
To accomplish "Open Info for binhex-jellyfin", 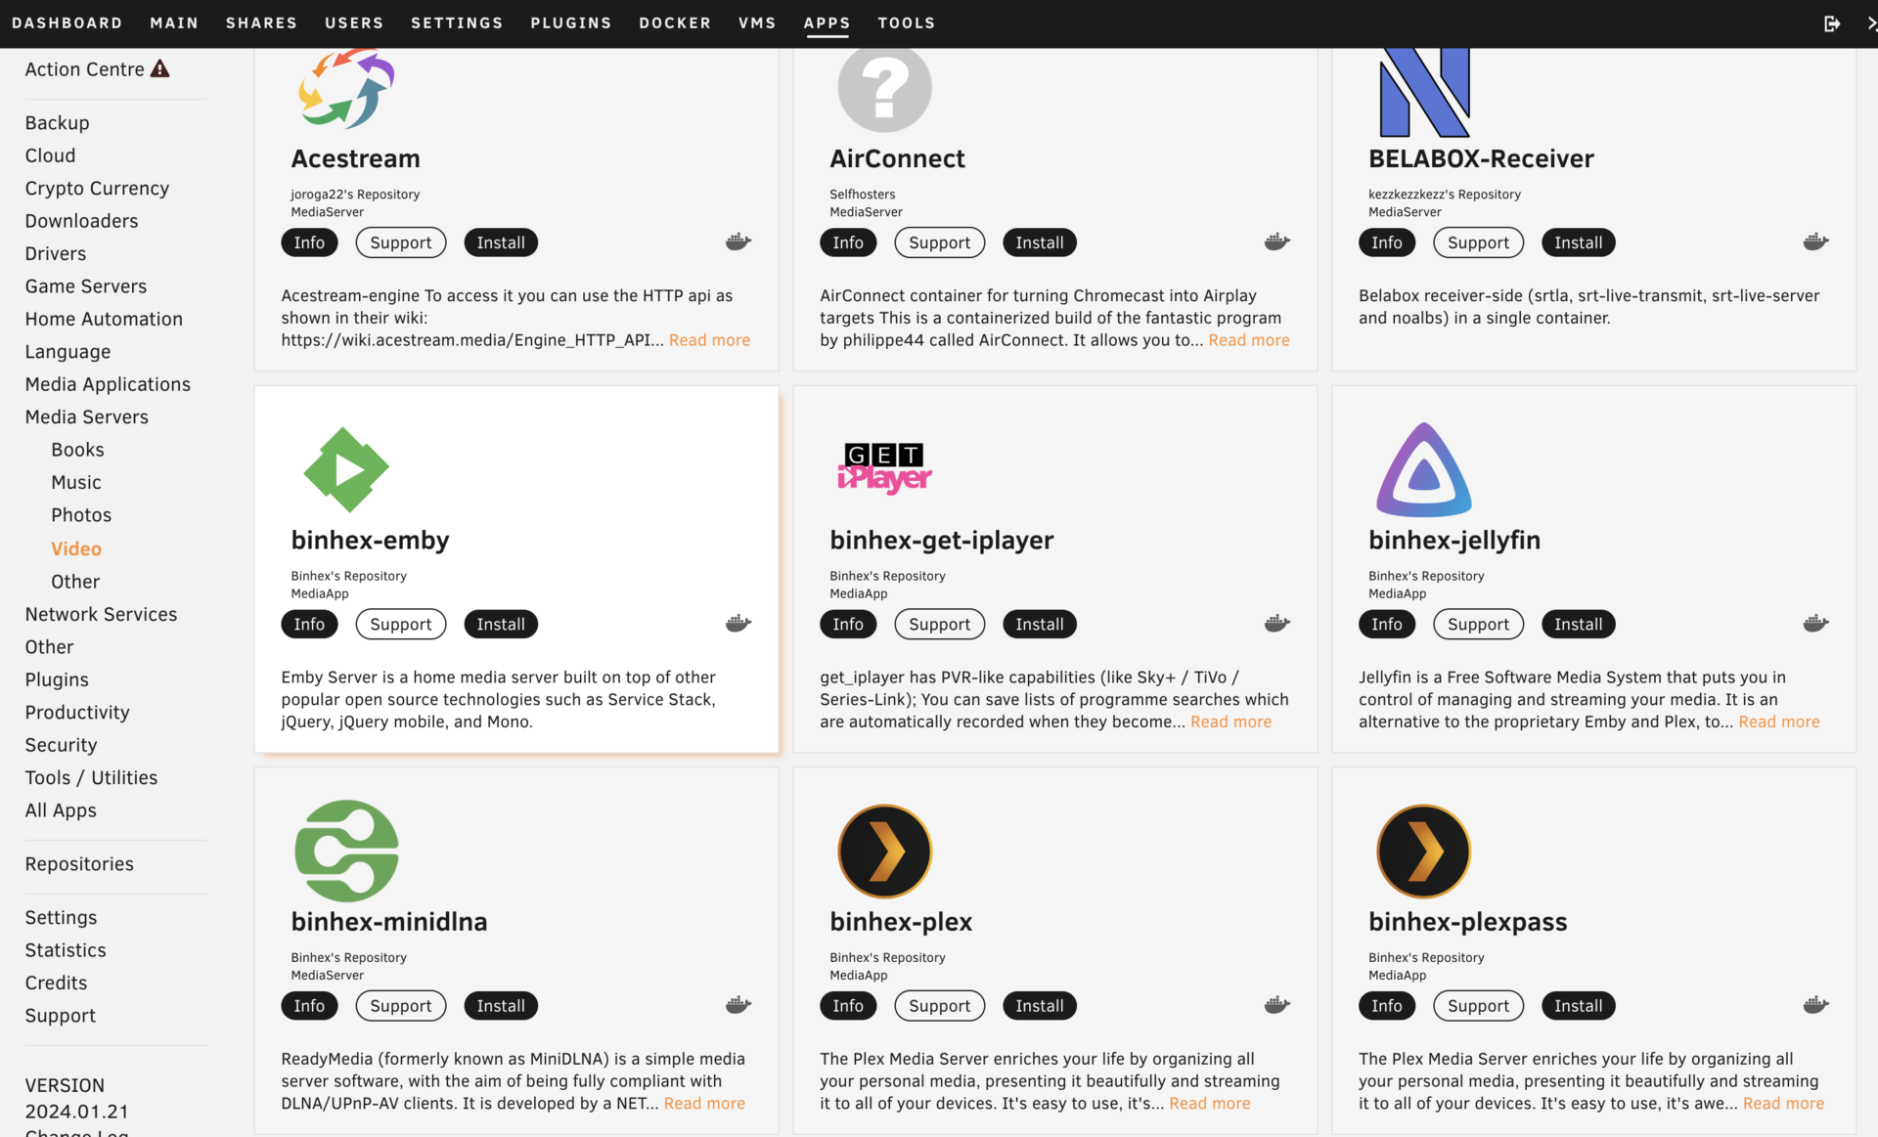I will pos(1387,624).
